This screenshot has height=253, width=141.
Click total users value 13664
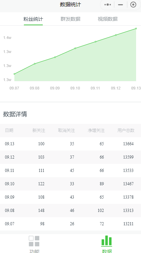click(x=128, y=144)
